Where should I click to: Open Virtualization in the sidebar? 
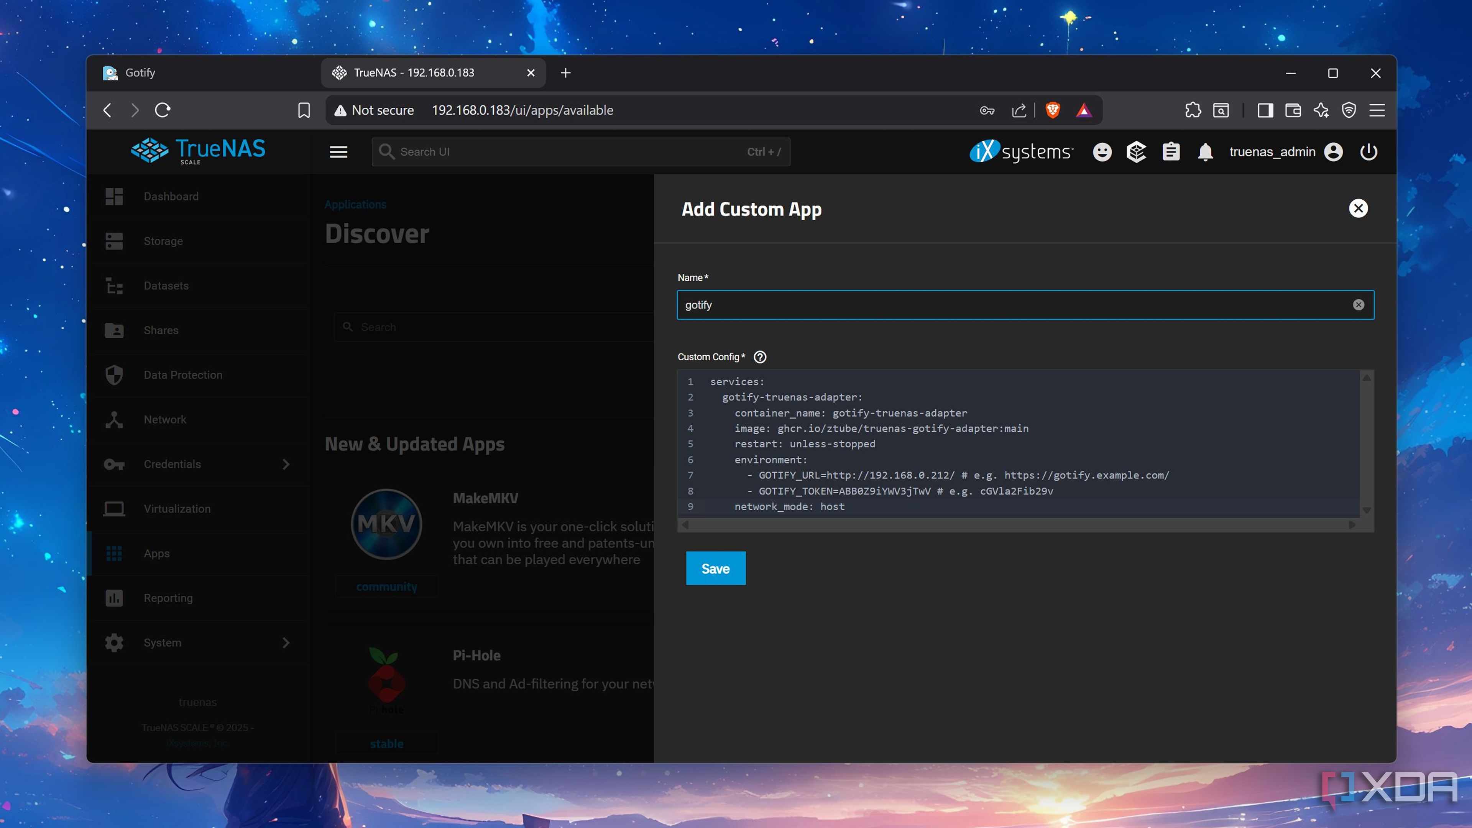coord(198,509)
